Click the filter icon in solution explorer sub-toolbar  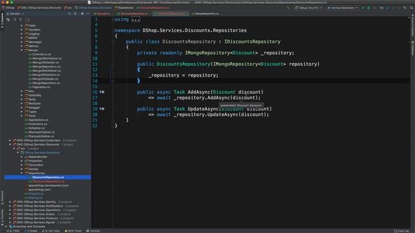click(x=15, y=19)
